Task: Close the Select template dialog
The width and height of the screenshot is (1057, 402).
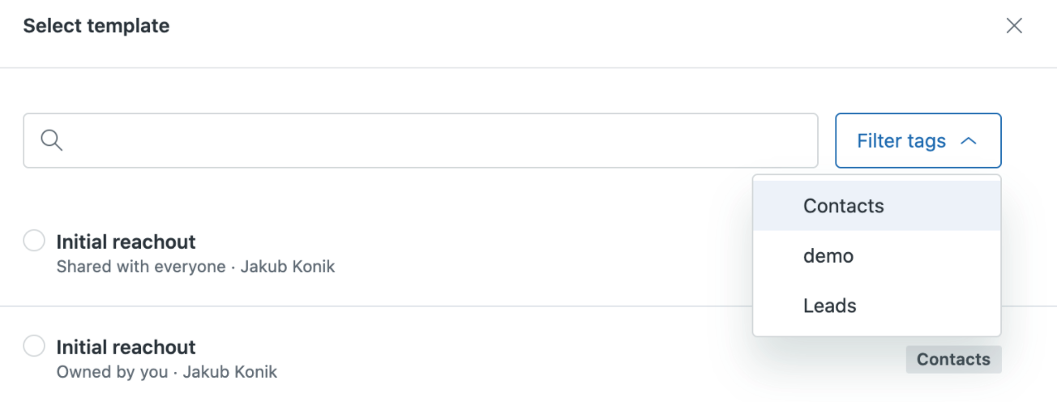Action: tap(1014, 26)
